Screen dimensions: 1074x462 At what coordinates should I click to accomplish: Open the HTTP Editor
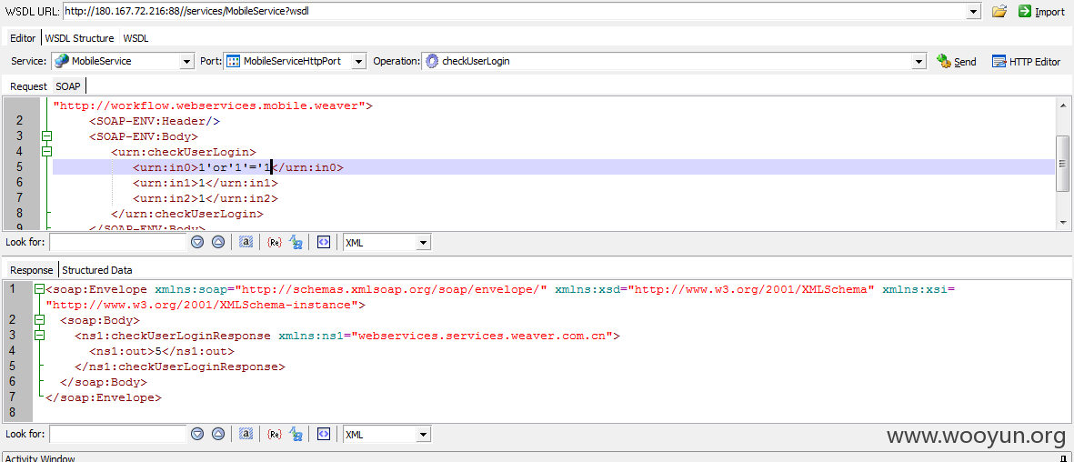(1026, 62)
